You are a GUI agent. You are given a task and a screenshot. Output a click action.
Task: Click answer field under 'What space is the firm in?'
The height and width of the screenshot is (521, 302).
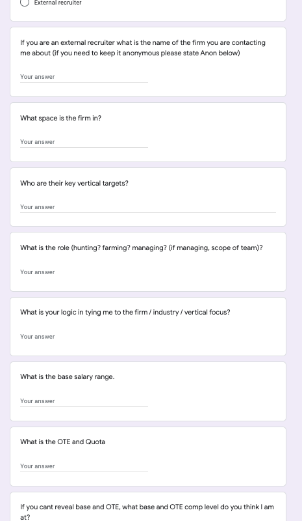pos(84,142)
